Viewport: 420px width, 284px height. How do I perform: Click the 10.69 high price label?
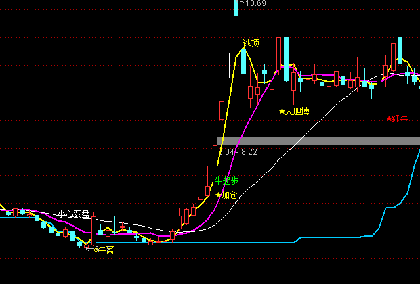tap(255, 4)
